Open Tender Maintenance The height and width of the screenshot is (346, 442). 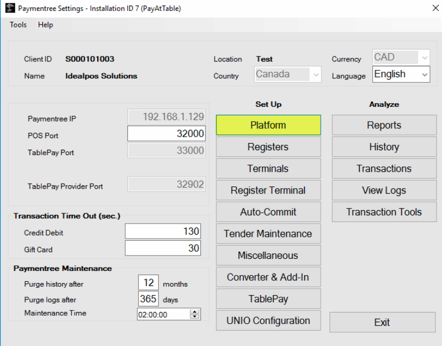(x=268, y=234)
